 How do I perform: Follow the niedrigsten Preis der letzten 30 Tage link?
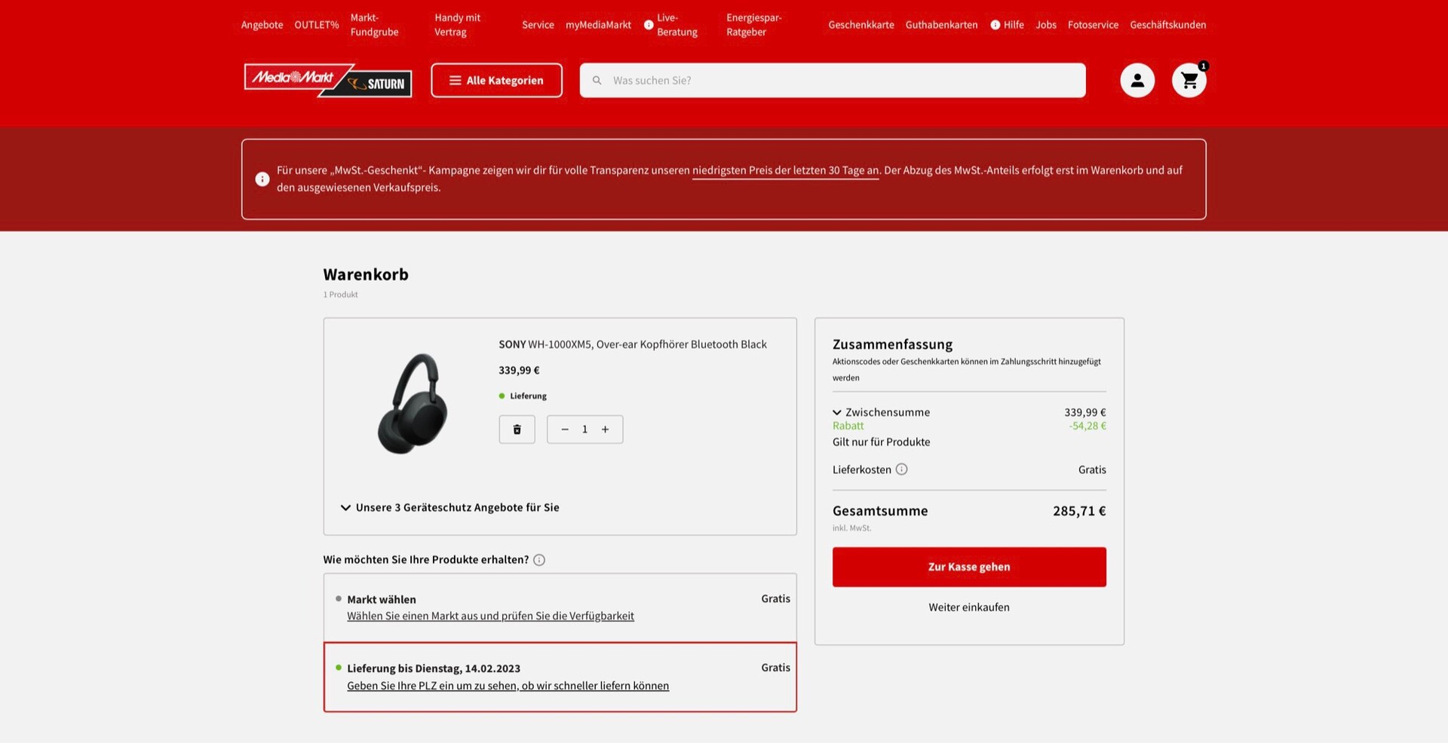786,170
